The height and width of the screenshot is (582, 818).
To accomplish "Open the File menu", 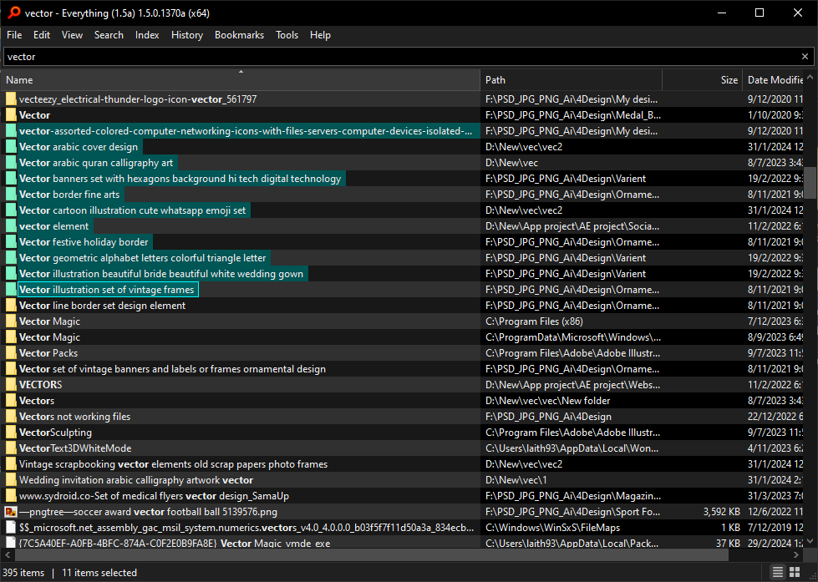I will click(14, 35).
